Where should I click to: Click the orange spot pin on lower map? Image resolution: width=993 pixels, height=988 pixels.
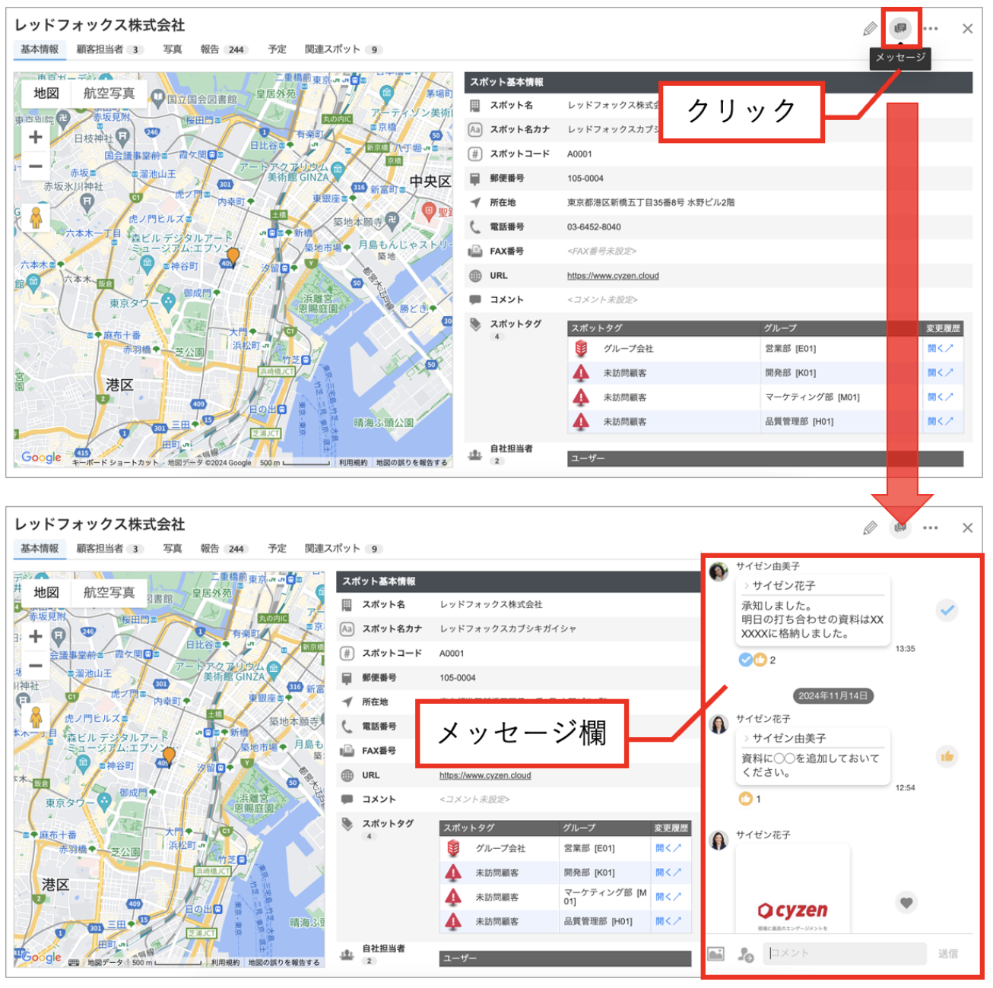[169, 756]
